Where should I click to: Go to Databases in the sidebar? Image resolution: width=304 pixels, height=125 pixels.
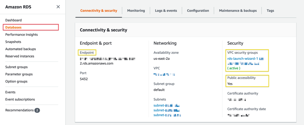(x=13, y=27)
